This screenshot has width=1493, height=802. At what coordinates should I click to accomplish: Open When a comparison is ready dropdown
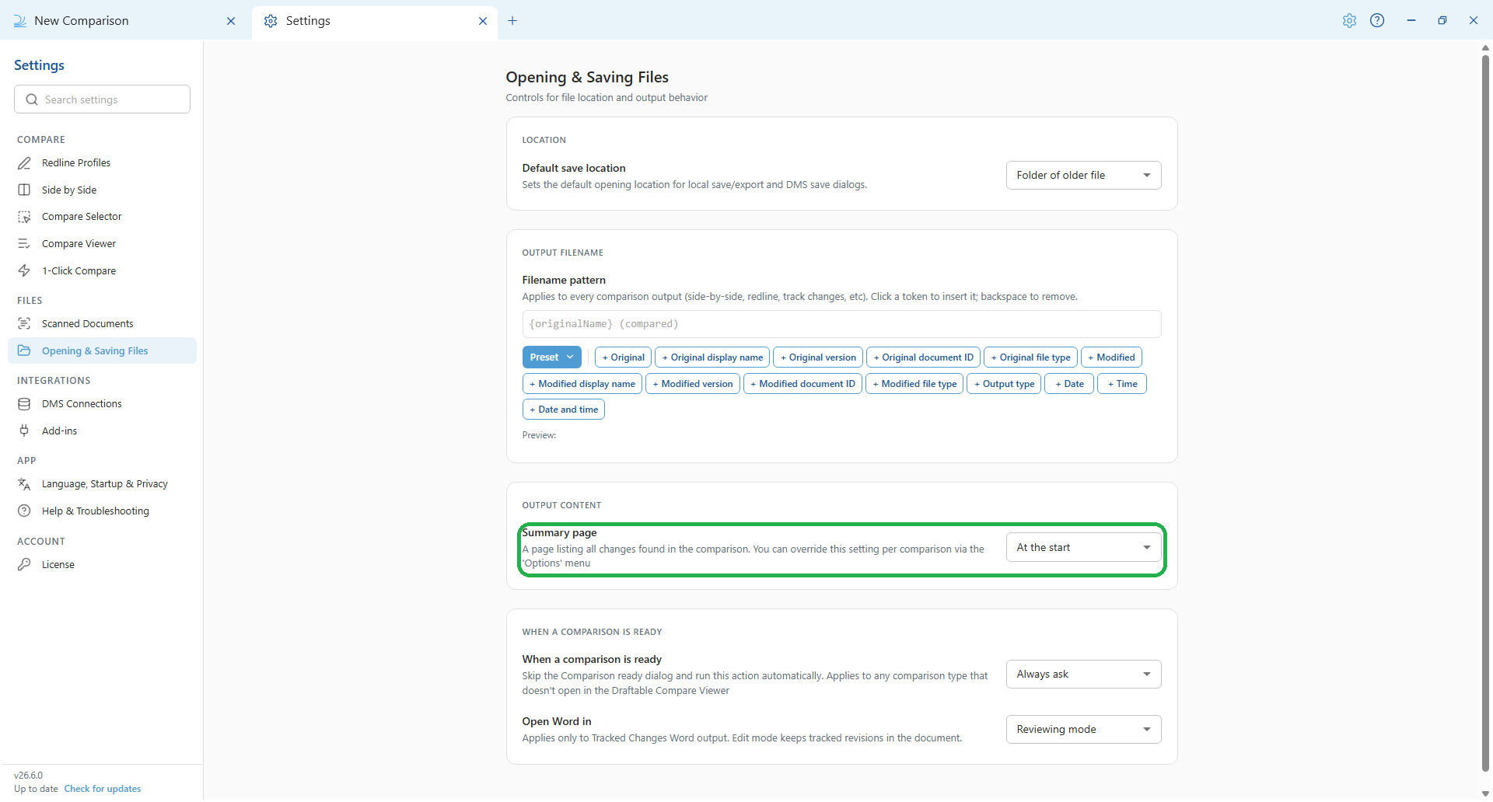(1083, 675)
